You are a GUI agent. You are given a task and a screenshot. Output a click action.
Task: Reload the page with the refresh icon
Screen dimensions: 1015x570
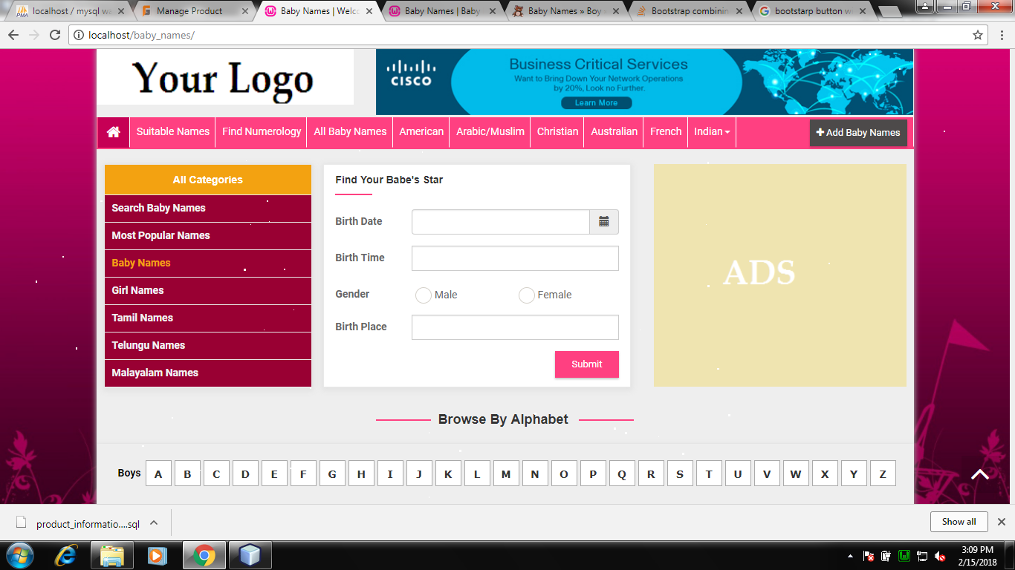(55, 35)
